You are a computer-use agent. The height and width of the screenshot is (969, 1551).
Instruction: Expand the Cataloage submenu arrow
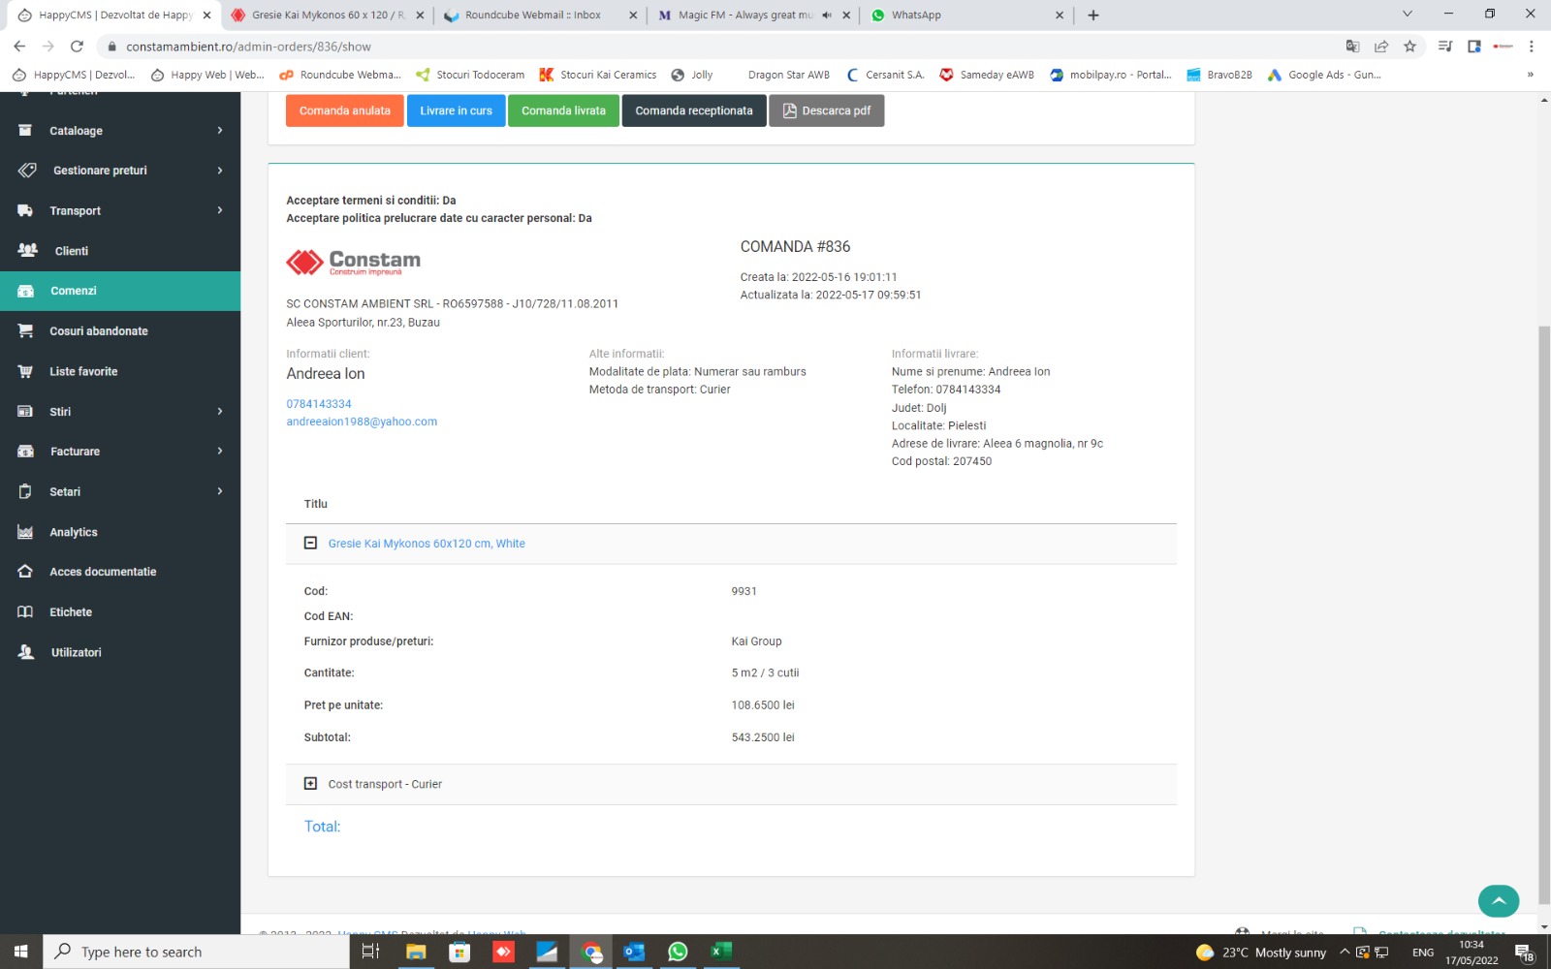pyautogui.click(x=220, y=131)
